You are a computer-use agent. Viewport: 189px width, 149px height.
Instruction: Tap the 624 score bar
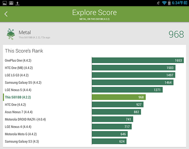109,141
